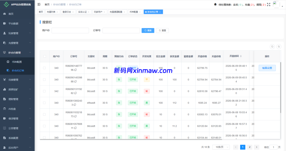Select the row for order R0608105780811
The image size is (286, 151).
[x=44, y=126]
